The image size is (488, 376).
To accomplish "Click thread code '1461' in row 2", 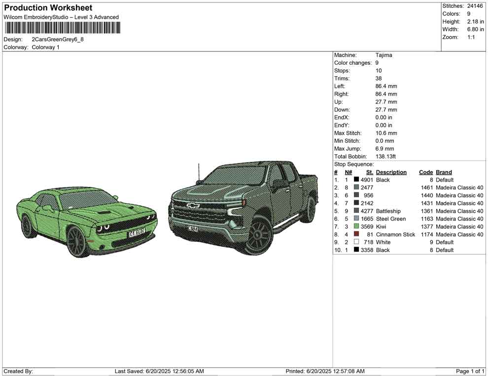I will pyautogui.click(x=427, y=188).
